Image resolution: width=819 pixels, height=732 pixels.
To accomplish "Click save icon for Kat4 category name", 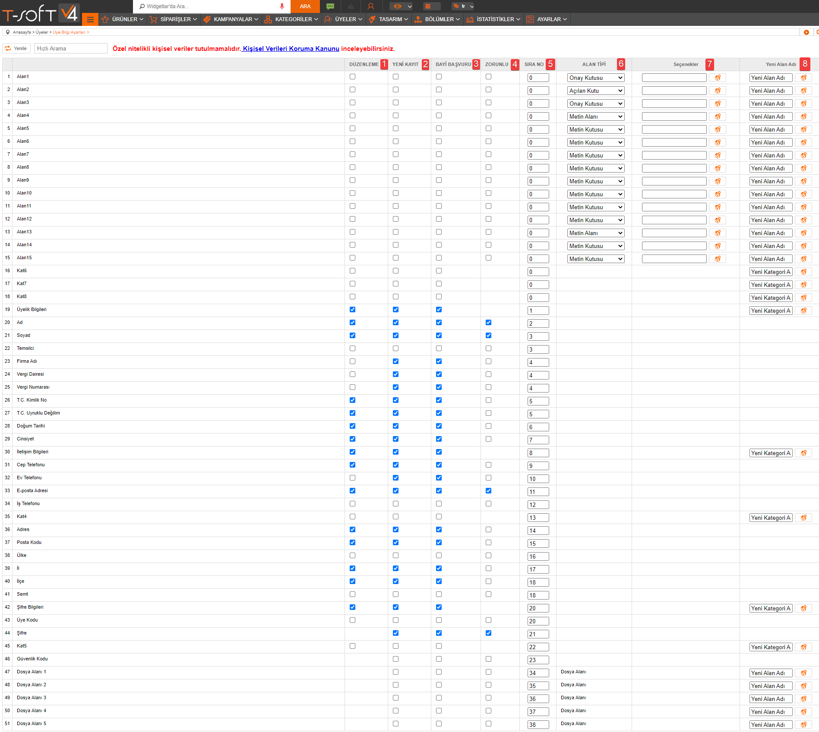I will point(803,518).
